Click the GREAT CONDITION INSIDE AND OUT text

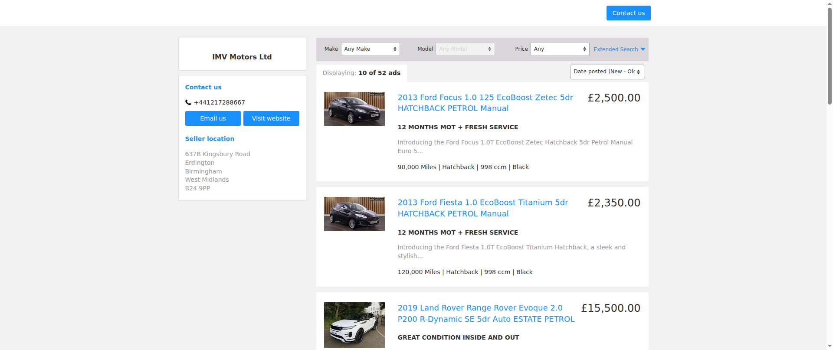[458, 337]
